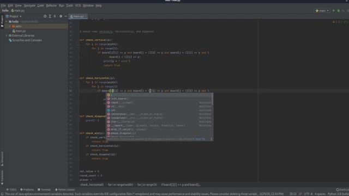Choose iter from completion list
This screenshot has height=196, width=349.
coord(160,122)
